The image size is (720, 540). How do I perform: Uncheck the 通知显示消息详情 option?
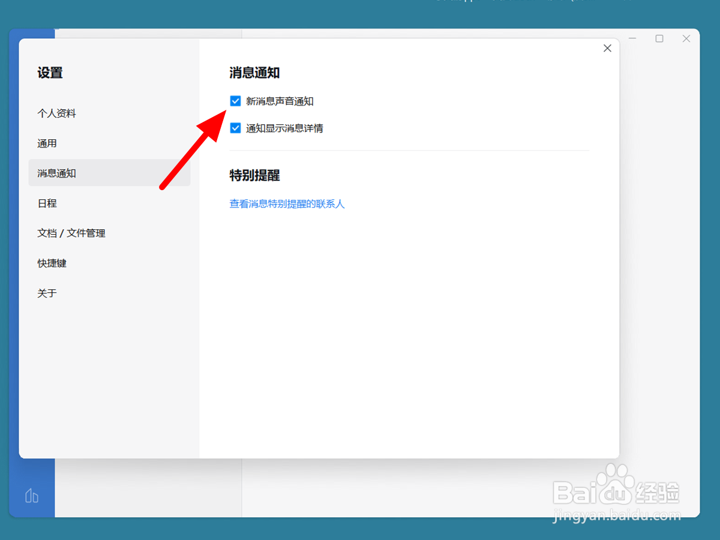coord(235,128)
